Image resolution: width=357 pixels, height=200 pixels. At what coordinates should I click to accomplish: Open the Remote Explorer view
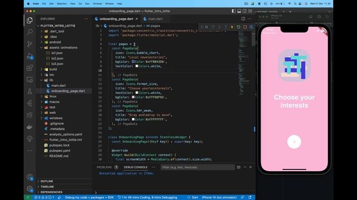(x=30, y=79)
